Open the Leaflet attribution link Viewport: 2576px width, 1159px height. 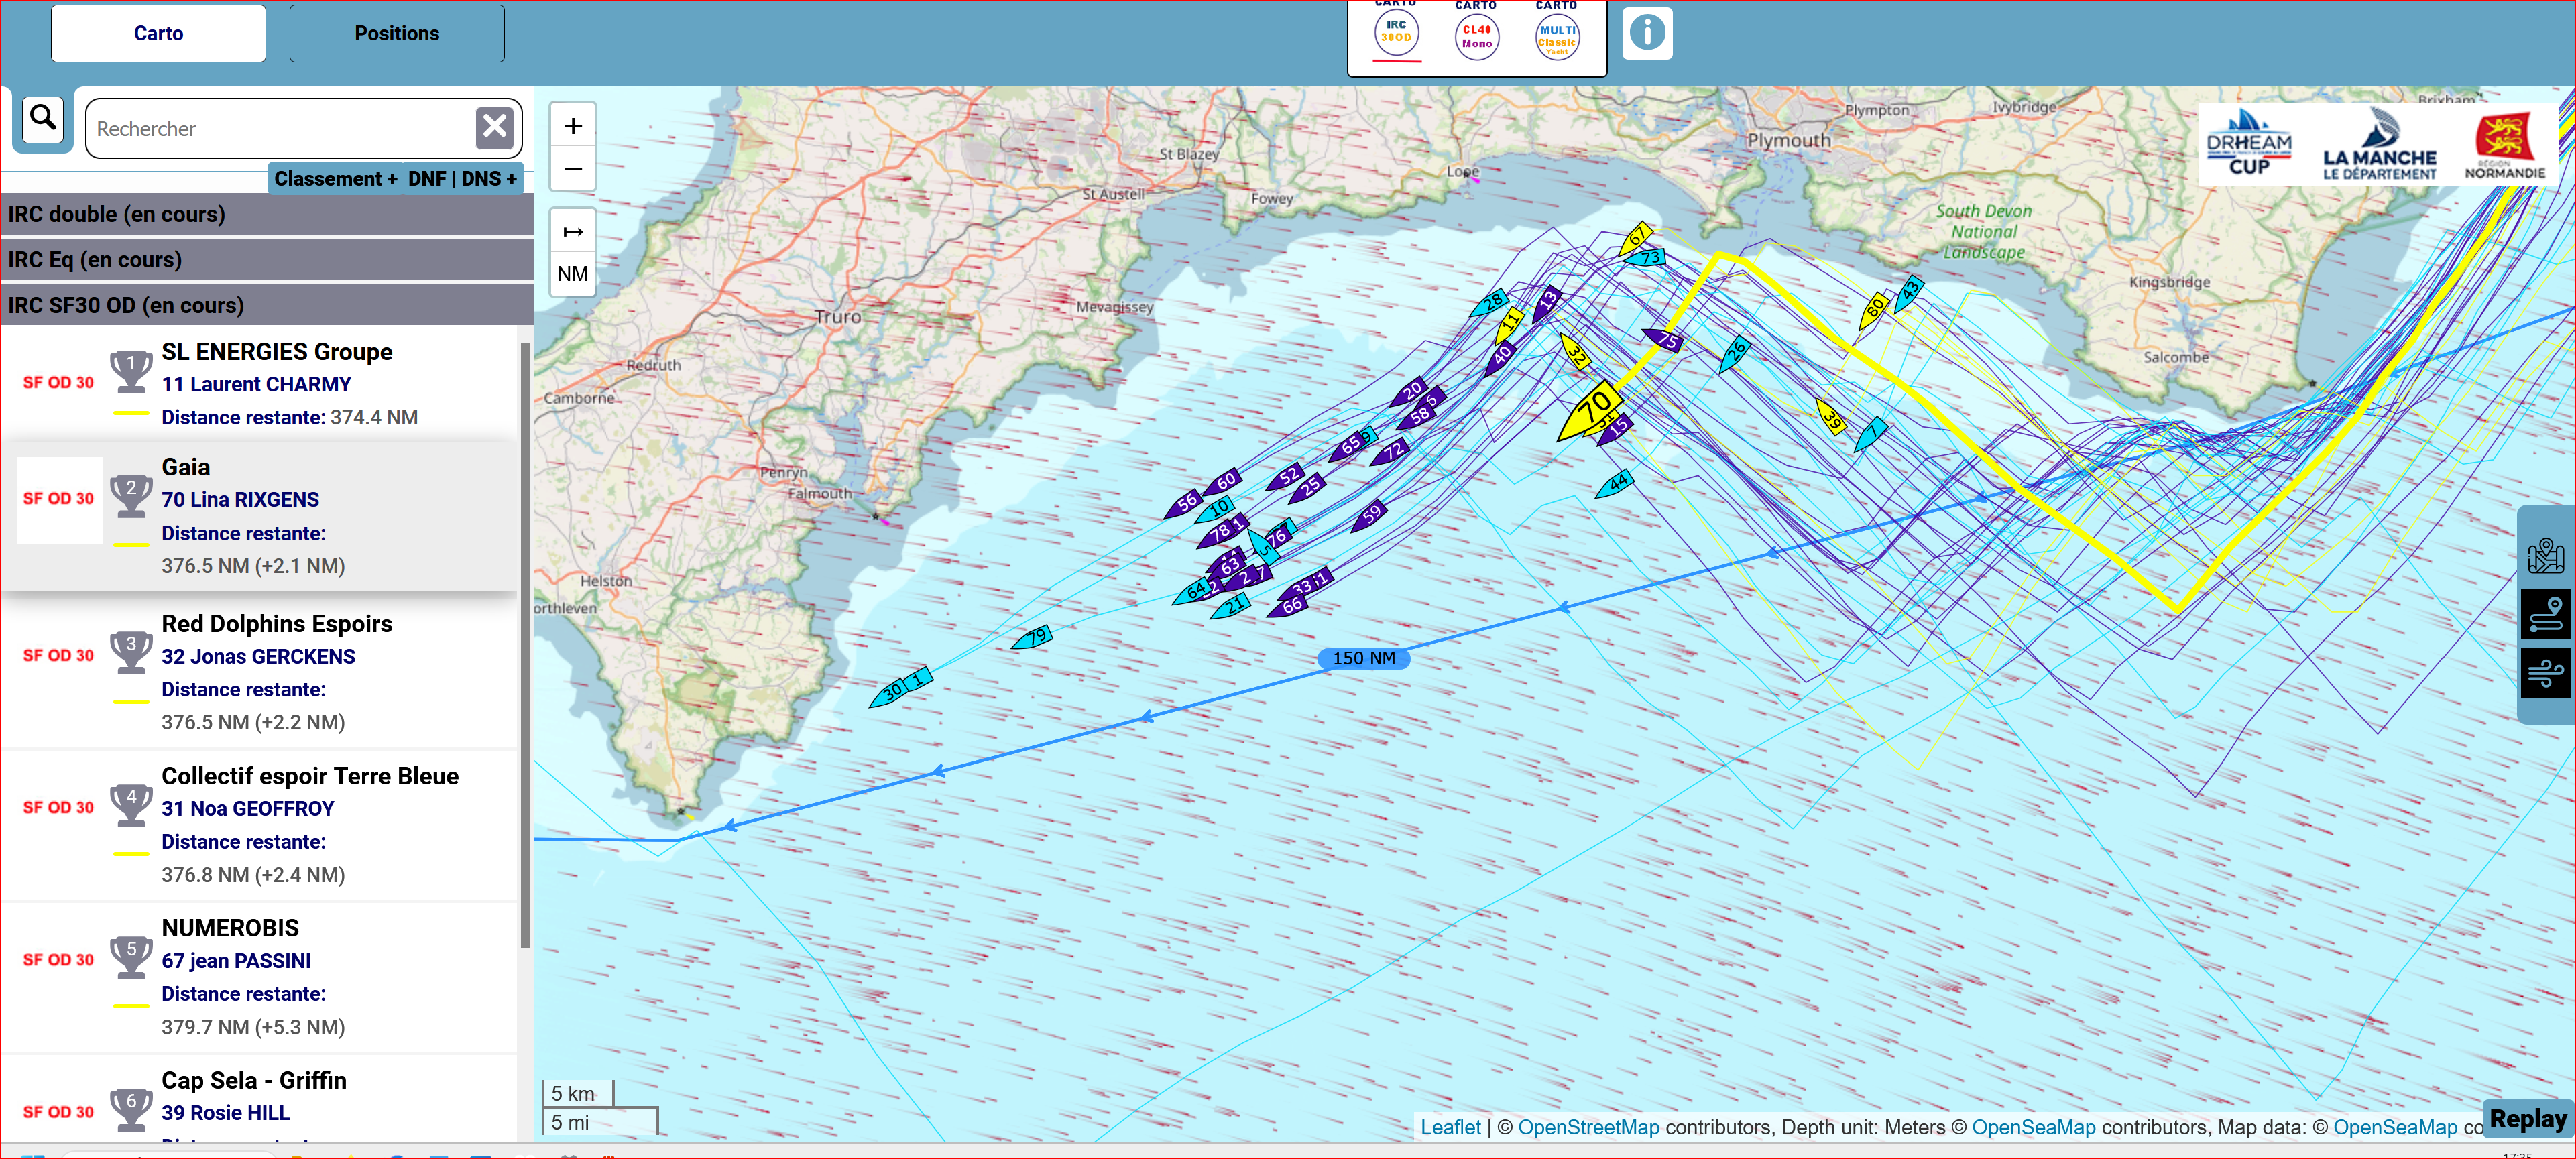point(1450,1127)
